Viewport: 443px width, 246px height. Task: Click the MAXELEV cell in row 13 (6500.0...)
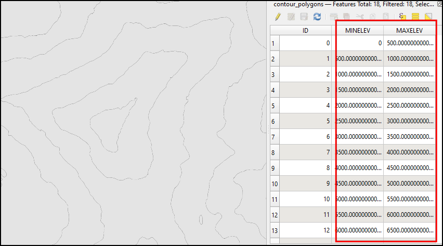409,230
